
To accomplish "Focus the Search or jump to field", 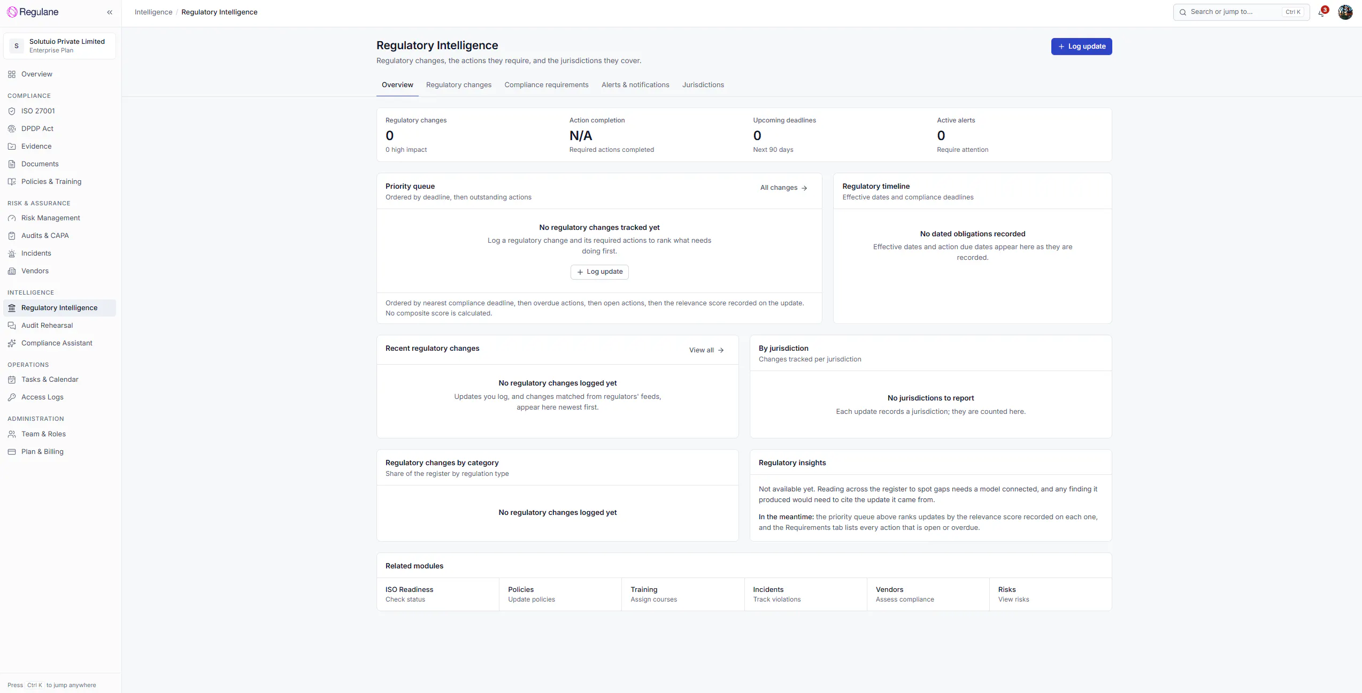I will 1241,12.
